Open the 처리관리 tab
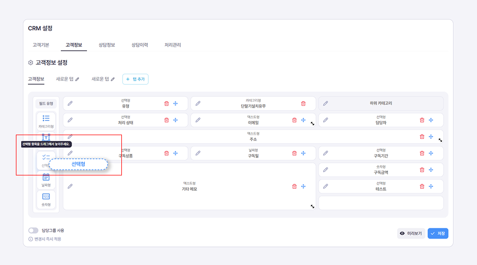 [173, 45]
